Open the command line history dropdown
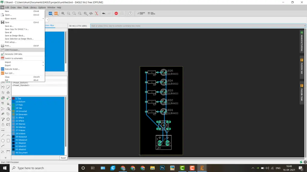Viewport: 307px width, 172px height. point(305,26)
